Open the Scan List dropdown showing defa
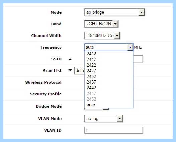176x142 pixels. coord(80,71)
